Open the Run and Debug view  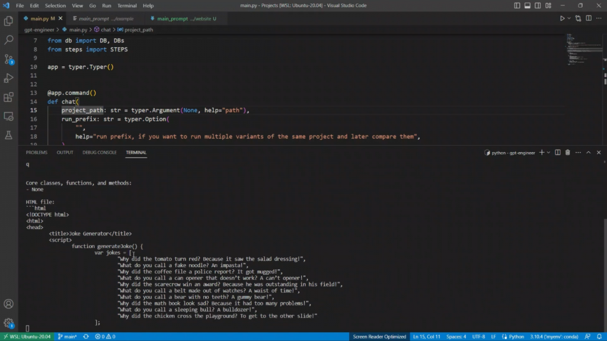click(x=9, y=78)
